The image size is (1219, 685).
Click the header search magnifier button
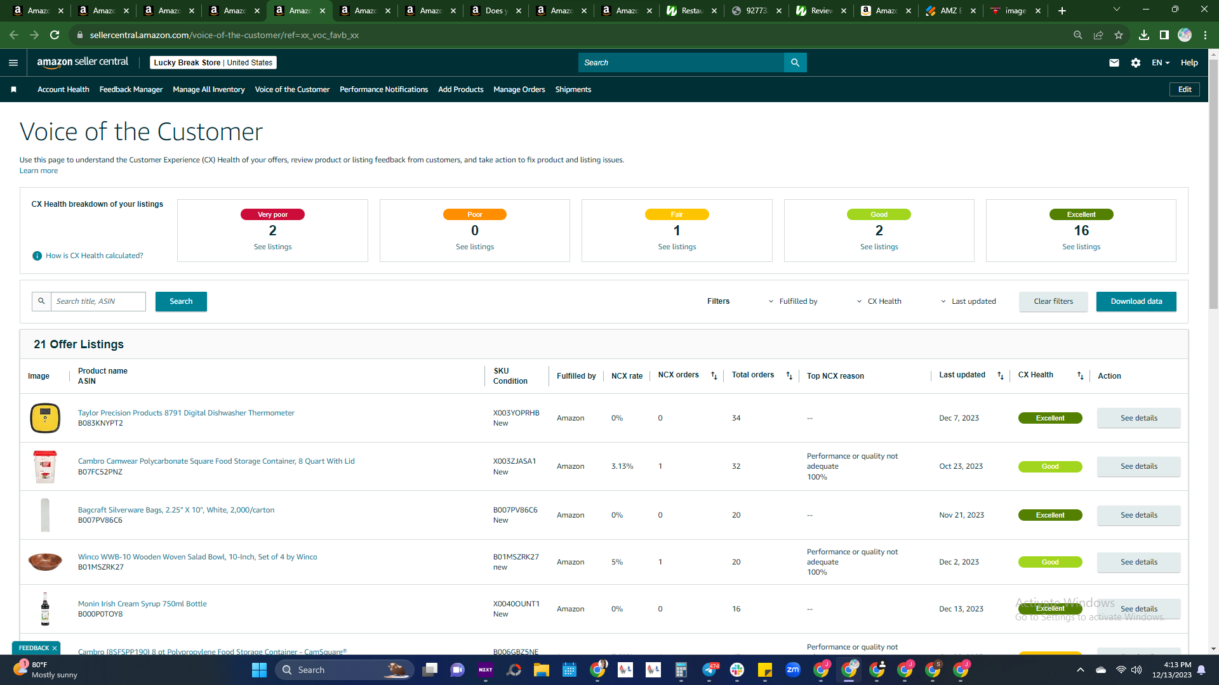(795, 62)
